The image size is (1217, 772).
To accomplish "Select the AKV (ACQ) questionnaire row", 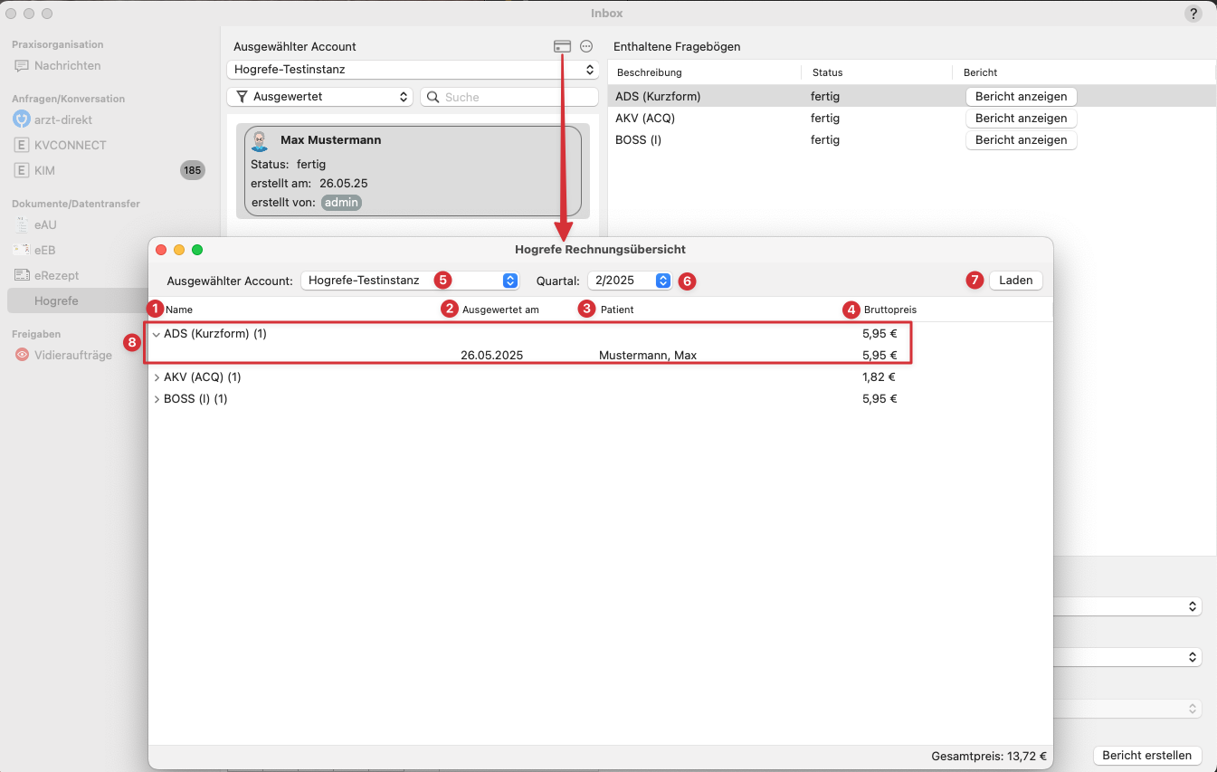I will 911,119.
